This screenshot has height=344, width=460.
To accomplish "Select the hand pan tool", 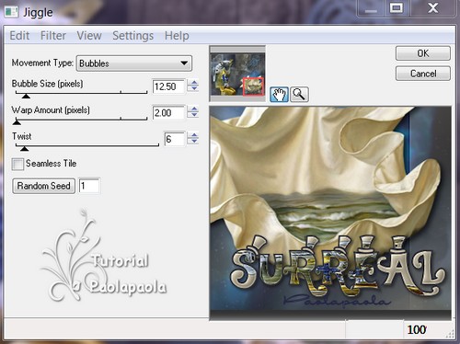I will pos(279,94).
